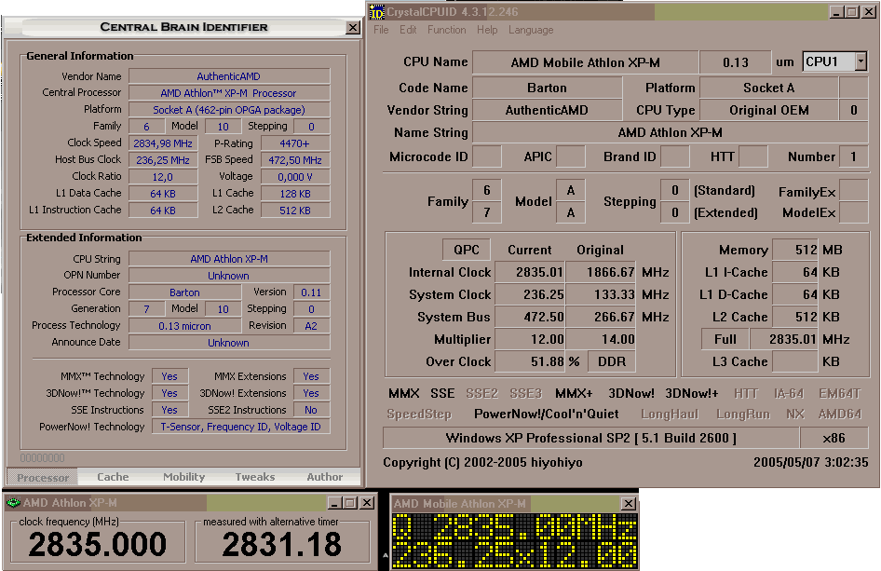Minimize the CrystalCPUID window
The height and width of the screenshot is (571, 881).
tap(836, 12)
